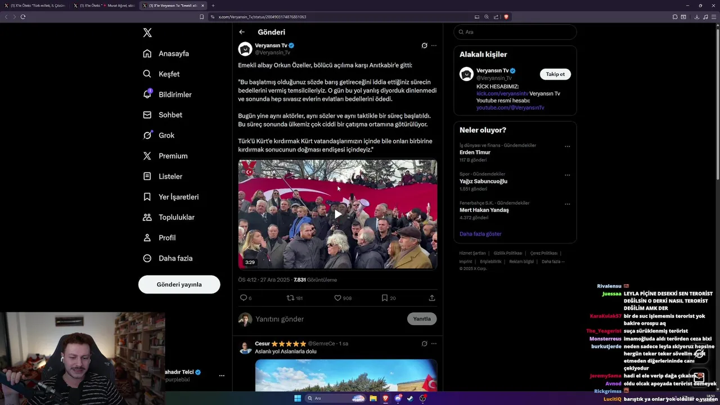Open Listeler in the sidebar
The width and height of the screenshot is (720, 405).
click(x=163, y=176)
